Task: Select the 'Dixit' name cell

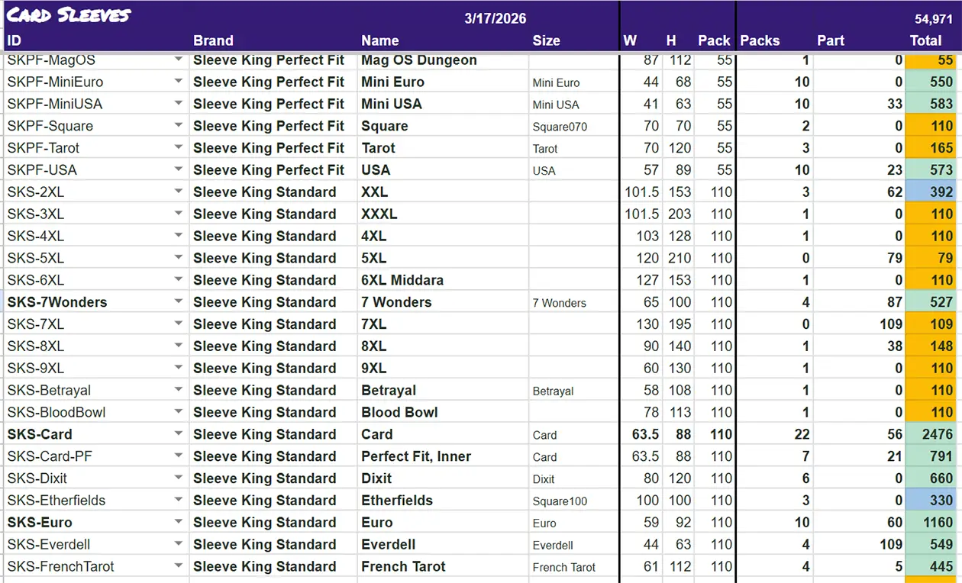Action: click(443, 478)
